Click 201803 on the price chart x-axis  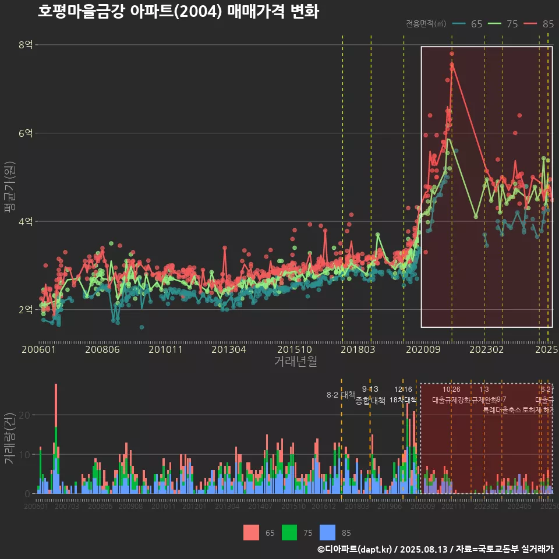(x=358, y=349)
